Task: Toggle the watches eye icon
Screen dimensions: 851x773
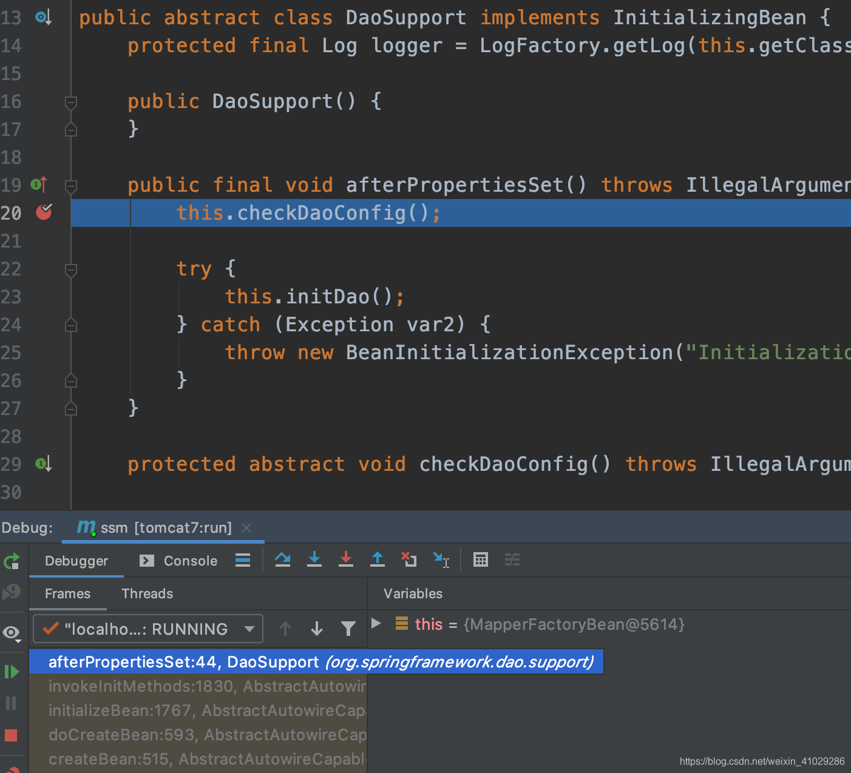Action: (12, 633)
